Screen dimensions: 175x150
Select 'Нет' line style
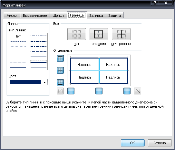click(x=18, y=36)
